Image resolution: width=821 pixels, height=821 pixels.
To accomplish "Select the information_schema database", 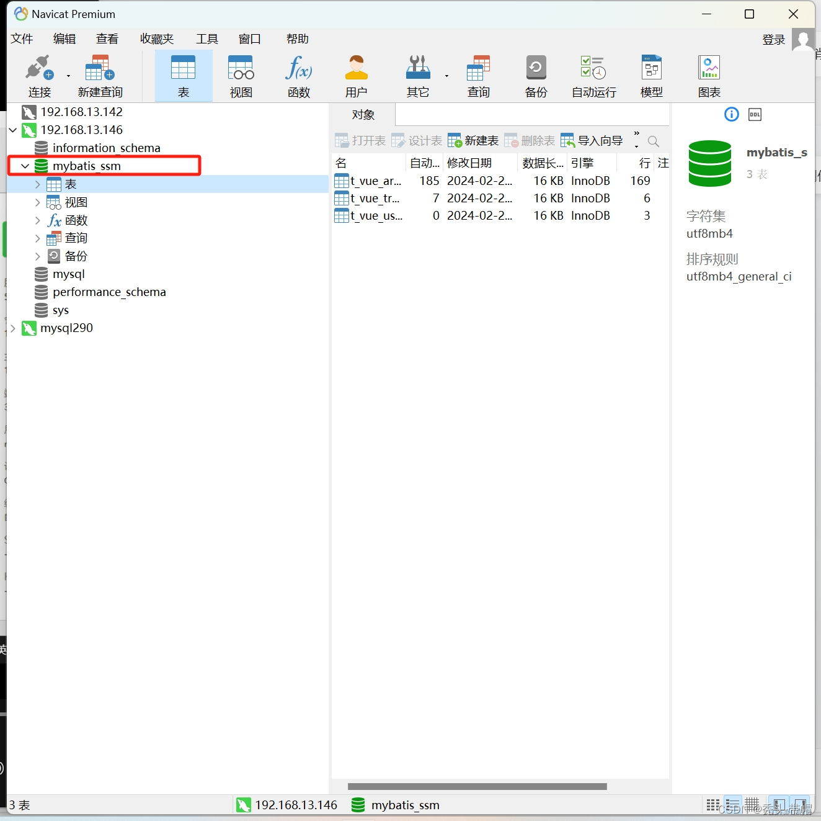I will click(x=106, y=148).
